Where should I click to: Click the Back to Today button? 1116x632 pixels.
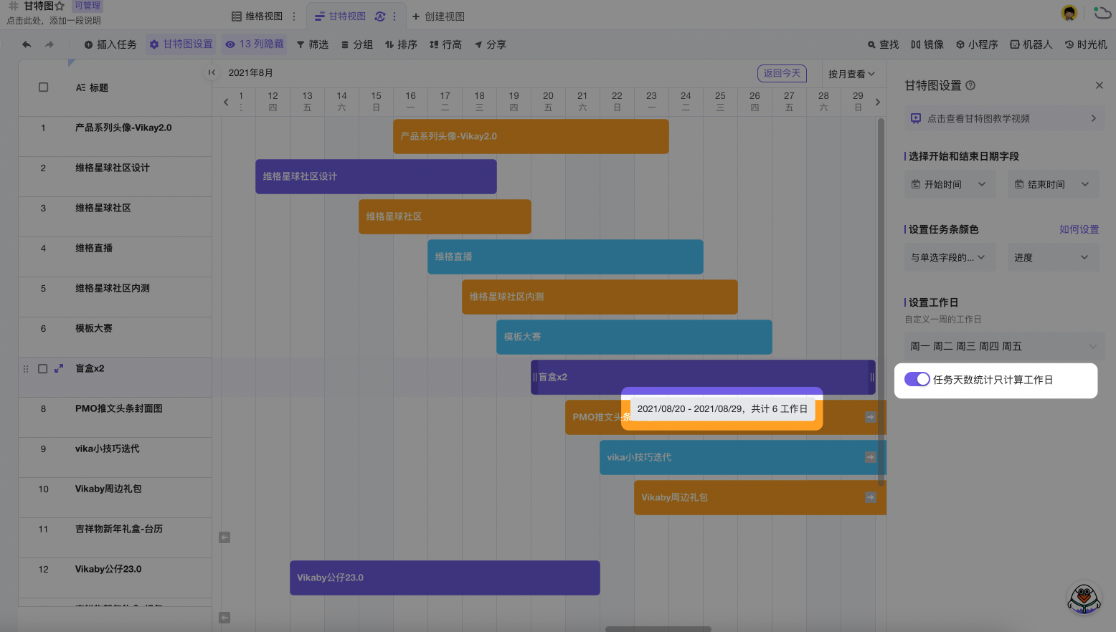click(x=782, y=73)
